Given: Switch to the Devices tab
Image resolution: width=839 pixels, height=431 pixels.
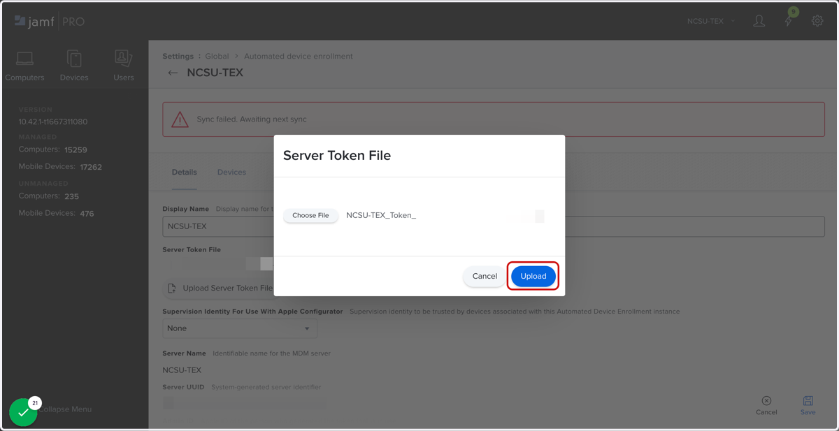Looking at the screenshot, I should pyautogui.click(x=231, y=172).
